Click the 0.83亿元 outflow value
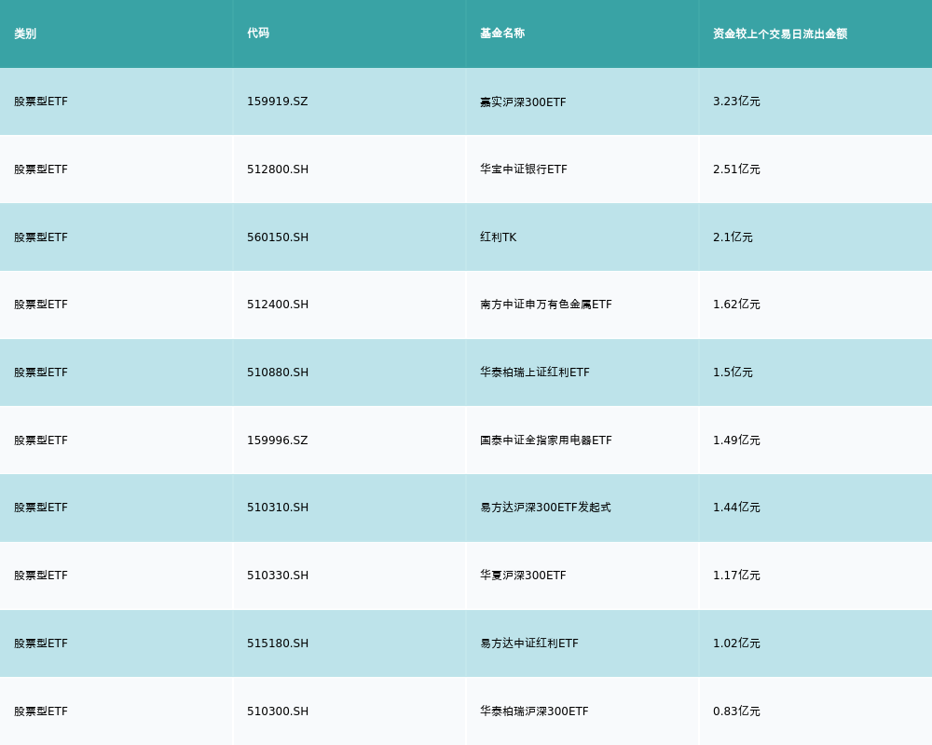 736,711
